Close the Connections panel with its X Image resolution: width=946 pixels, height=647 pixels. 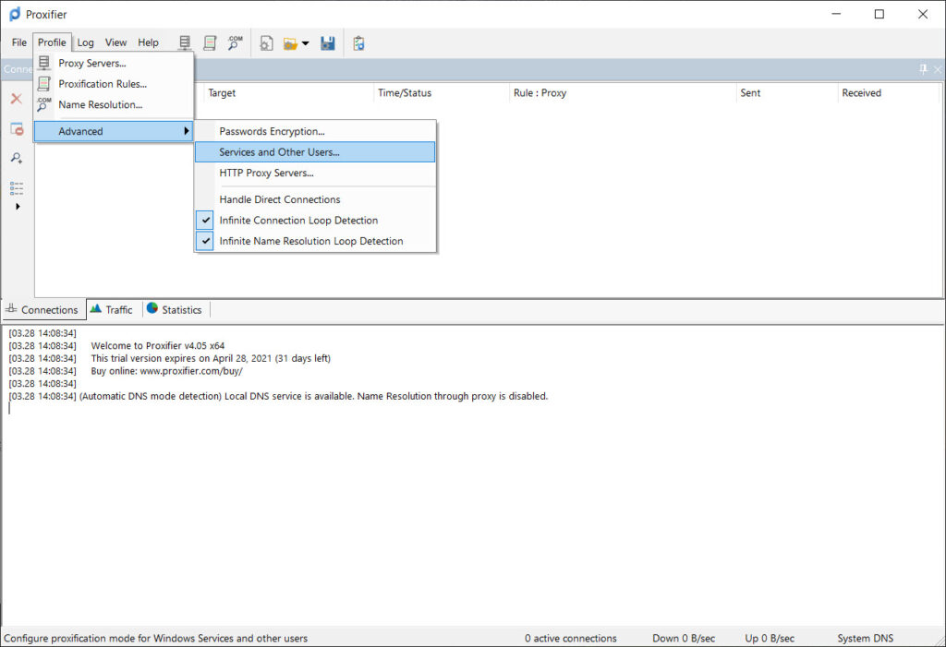tap(938, 69)
